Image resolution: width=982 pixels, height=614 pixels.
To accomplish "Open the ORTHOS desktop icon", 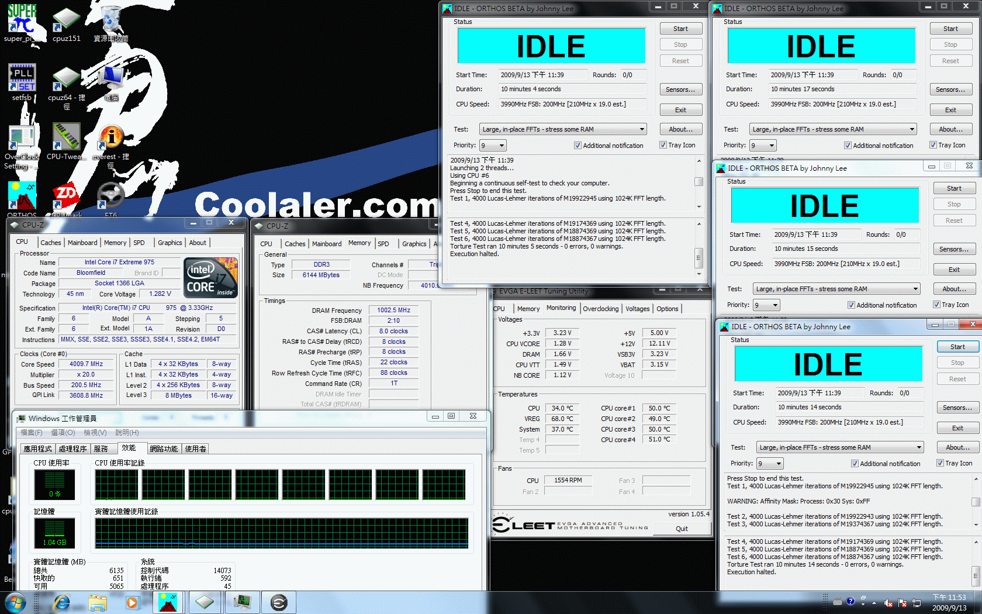I will pyautogui.click(x=22, y=199).
